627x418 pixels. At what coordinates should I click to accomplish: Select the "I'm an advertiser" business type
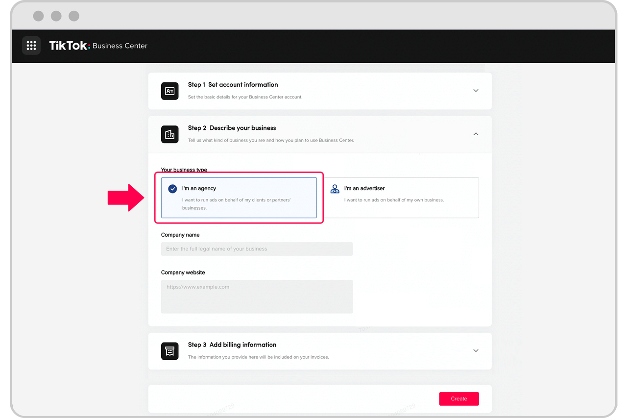point(402,197)
